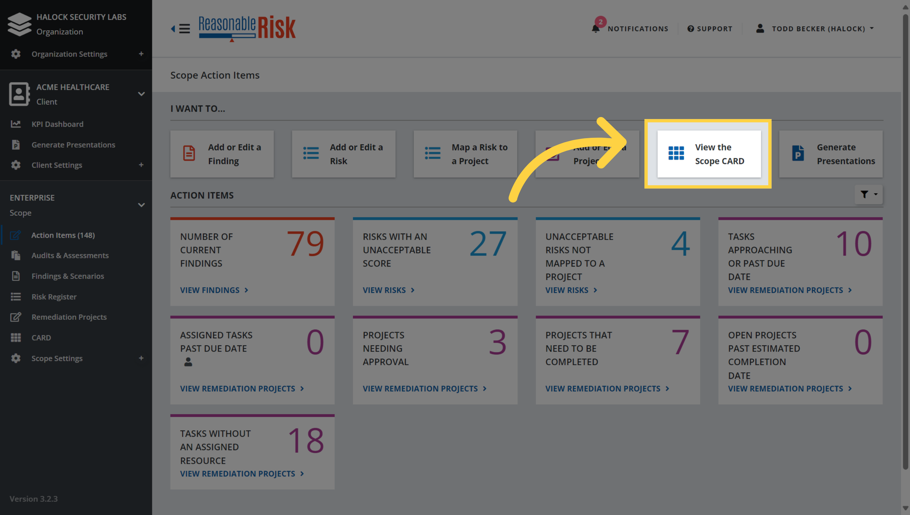Open Remediation Projects in sidebar

click(x=69, y=317)
